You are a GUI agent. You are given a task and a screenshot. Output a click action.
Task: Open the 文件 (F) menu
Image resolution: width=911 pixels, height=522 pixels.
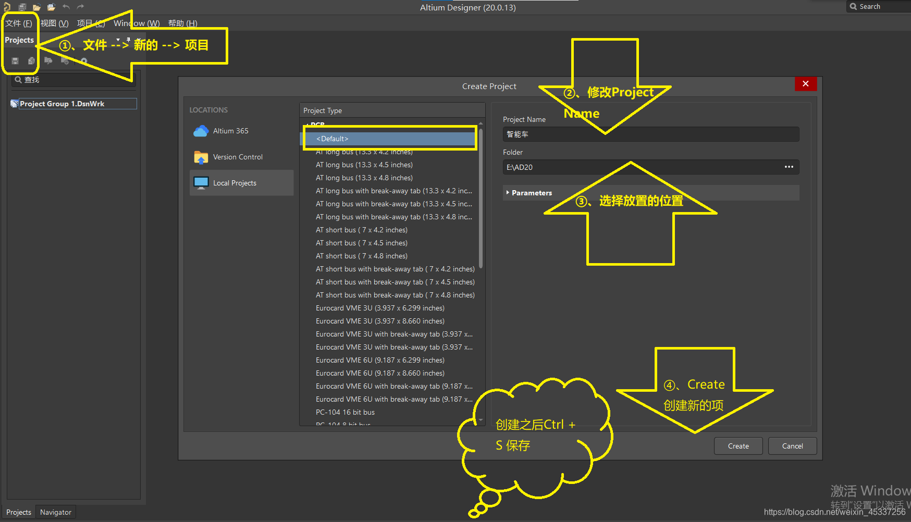point(19,23)
